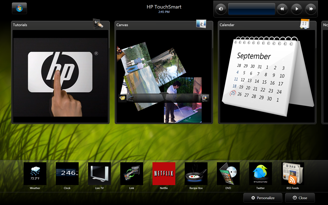Click the HP TouchSmart title text
This screenshot has width=328, height=205.
(x=164, y=7)
